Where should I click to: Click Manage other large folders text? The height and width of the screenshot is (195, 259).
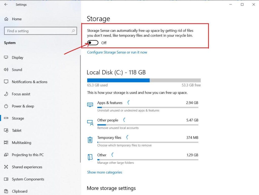(116, 163)
